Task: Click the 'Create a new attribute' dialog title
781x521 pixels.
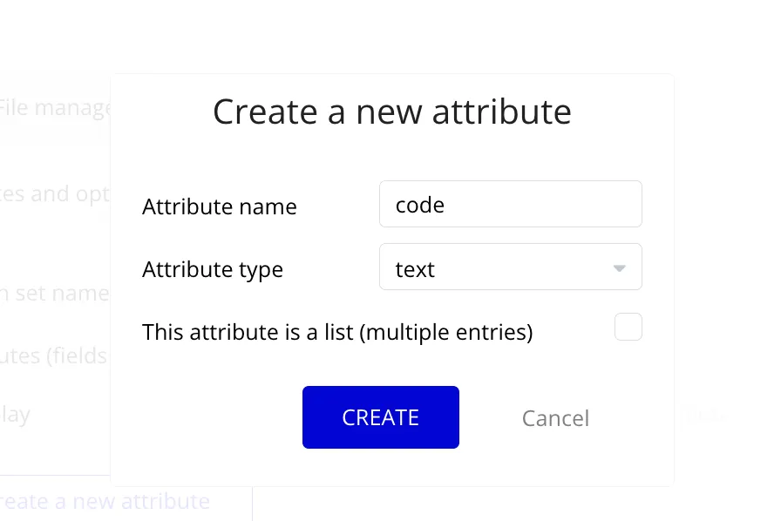Action: point(392,112)
